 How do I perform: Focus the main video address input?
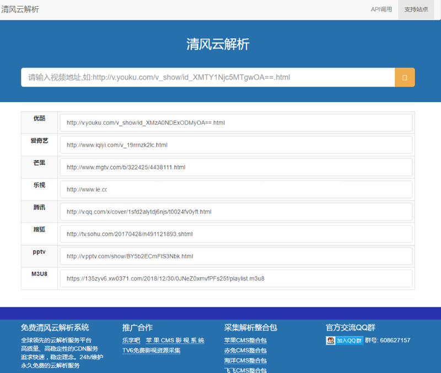click(208, 78)
